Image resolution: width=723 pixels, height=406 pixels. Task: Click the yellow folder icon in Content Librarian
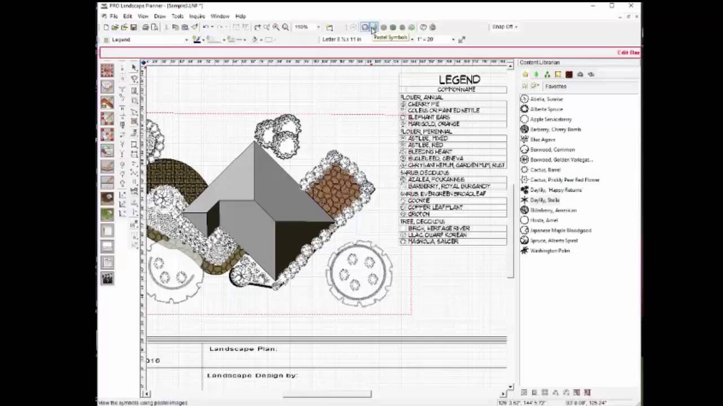pyautogui.click(x=525, y=74)
